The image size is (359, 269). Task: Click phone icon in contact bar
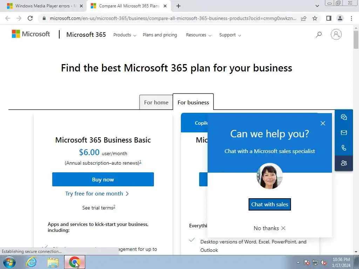pyautogui.click(x=344, y=148)
